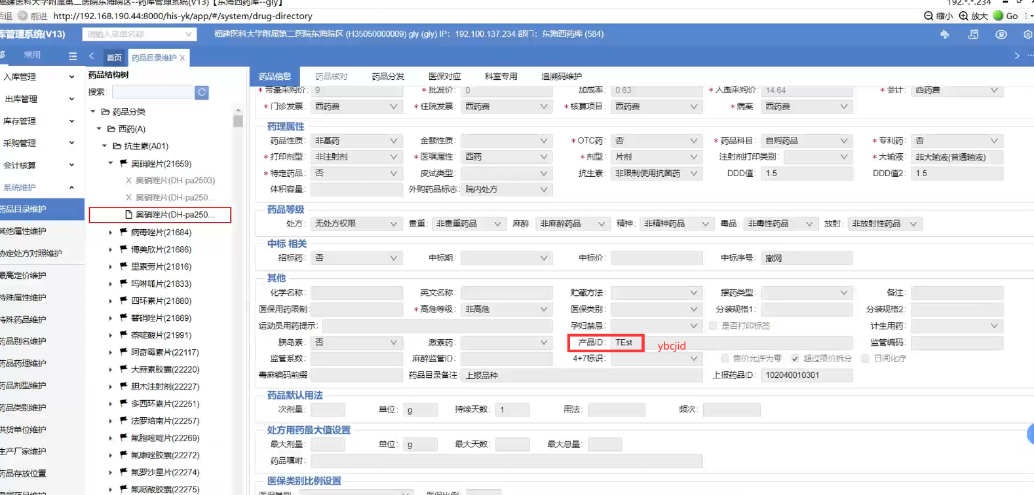
Task: Click the 上报药品ID field
Action: (x=807, y=375)
